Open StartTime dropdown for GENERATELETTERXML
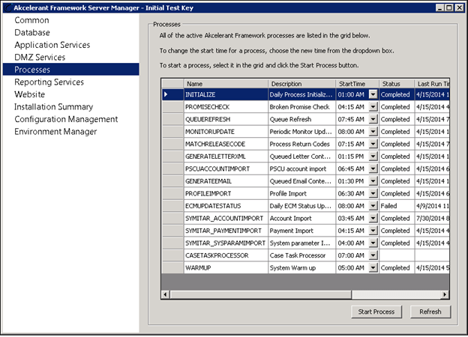This screenshot has width=468, height=337. 373,156
